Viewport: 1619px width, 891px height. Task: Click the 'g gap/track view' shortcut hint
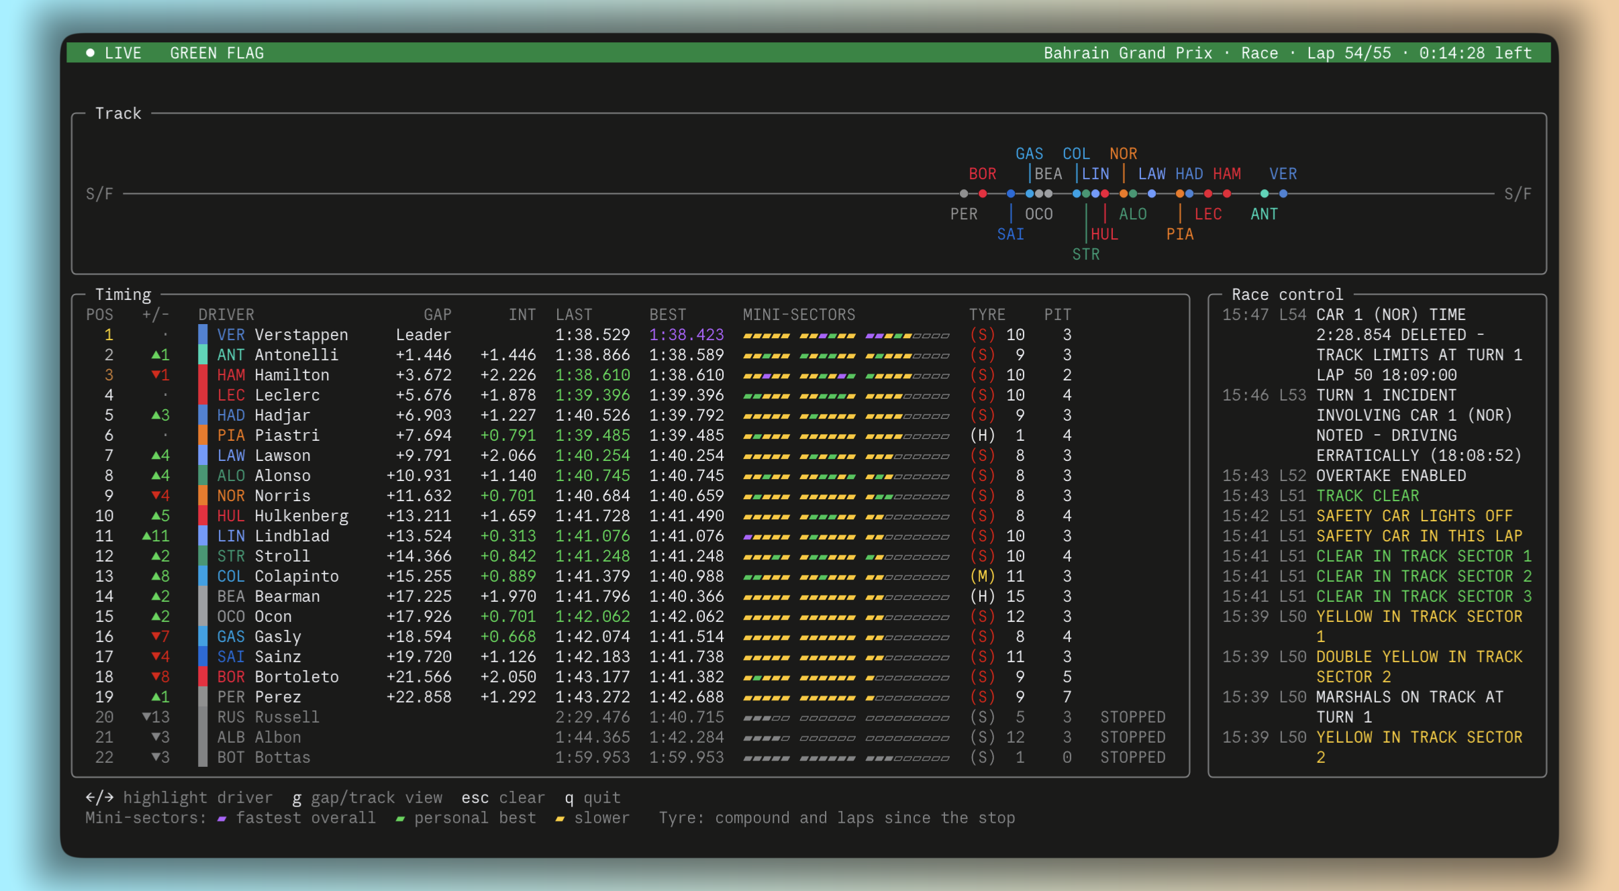click(x=367, y=798)
